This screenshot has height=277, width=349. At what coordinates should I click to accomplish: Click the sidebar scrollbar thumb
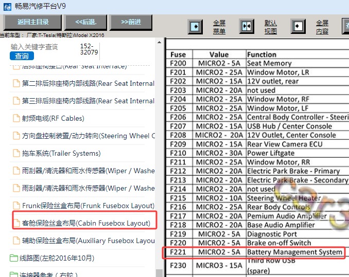159,273
